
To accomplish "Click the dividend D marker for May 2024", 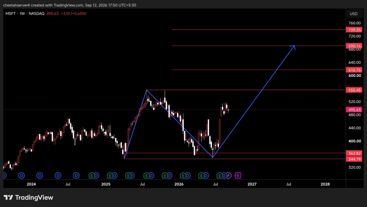I will (x=58, y=176).
